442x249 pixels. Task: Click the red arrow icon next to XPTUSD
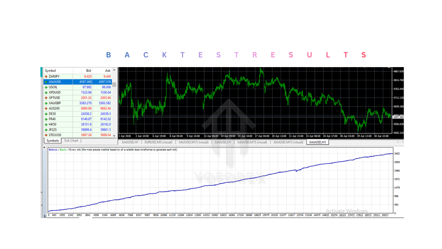point(46,98)
